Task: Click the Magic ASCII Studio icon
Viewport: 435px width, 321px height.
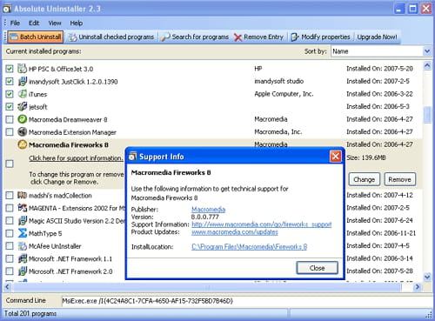Action: coord(22,221)
